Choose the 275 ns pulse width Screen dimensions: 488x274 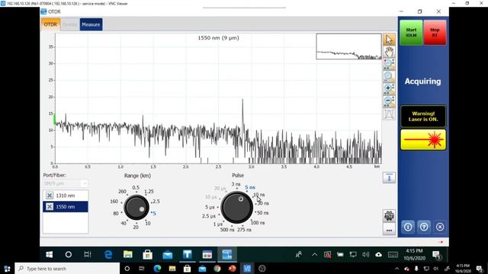[x=244, y=230]
